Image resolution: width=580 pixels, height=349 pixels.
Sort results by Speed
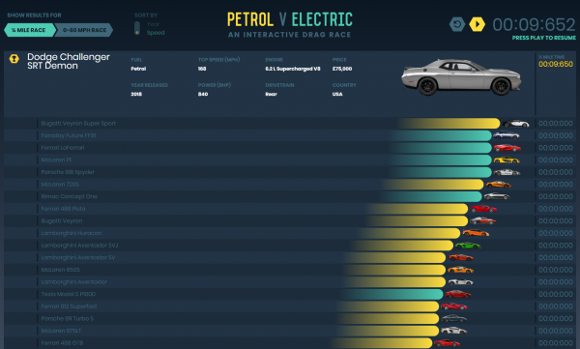156,33
